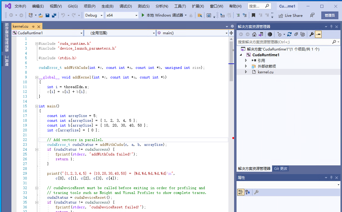The width and height of the screenshot is (342, 212).
Task: Expand the 外部依赖项 tree node
Action: point(246,66)
